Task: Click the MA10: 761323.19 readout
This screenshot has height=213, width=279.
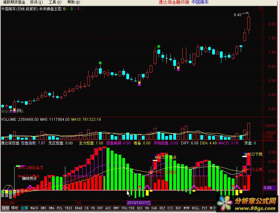Action: (86, 119)
